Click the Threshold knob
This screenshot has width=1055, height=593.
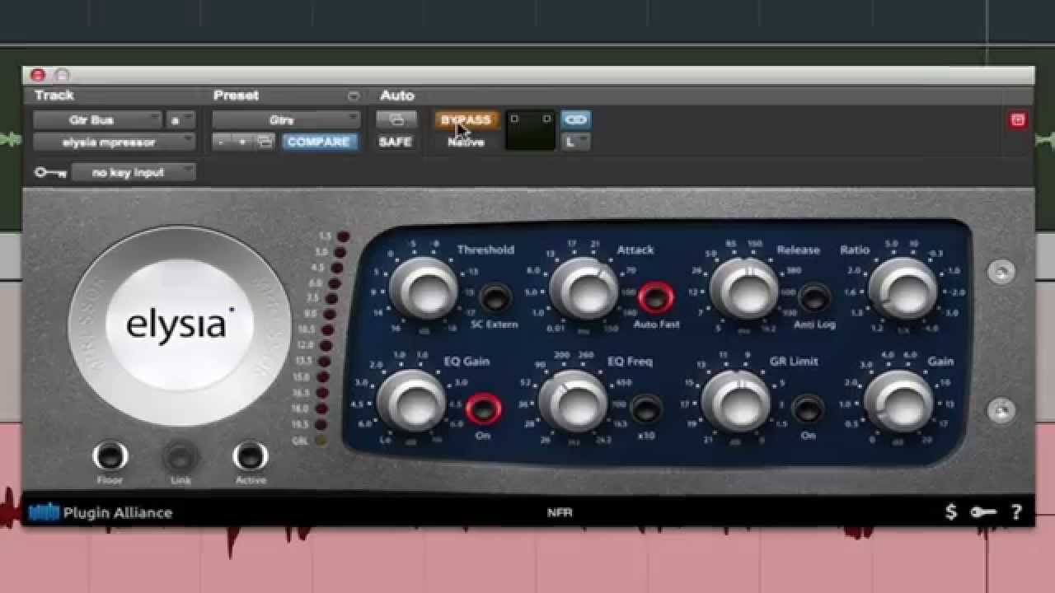point(424,290)
